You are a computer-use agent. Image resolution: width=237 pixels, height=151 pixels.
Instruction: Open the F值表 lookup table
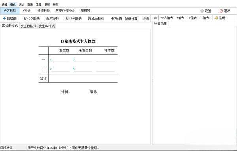coord(193,18)
